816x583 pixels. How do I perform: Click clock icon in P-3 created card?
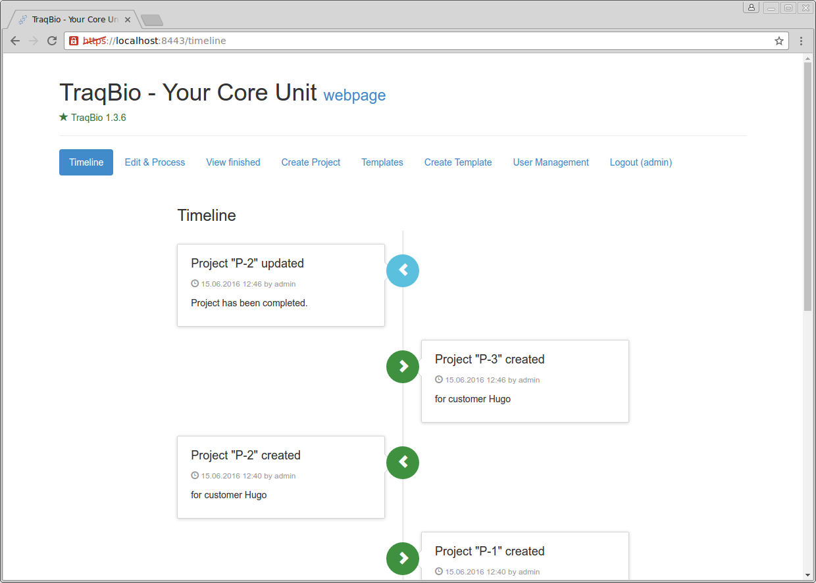[x=439, y=380]
